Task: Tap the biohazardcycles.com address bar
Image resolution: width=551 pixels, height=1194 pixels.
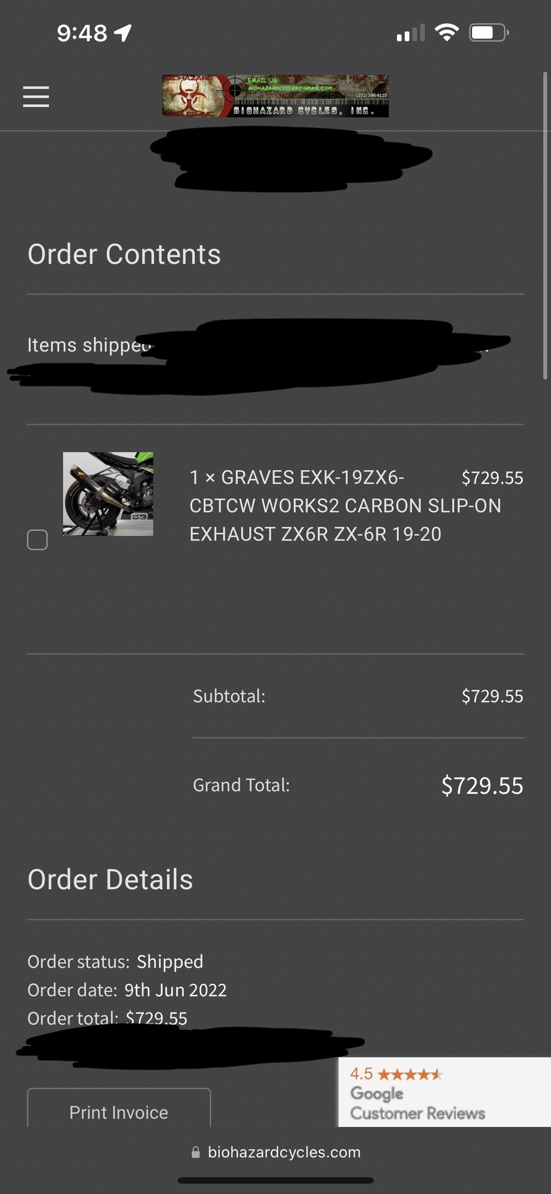Action: 276,1152
